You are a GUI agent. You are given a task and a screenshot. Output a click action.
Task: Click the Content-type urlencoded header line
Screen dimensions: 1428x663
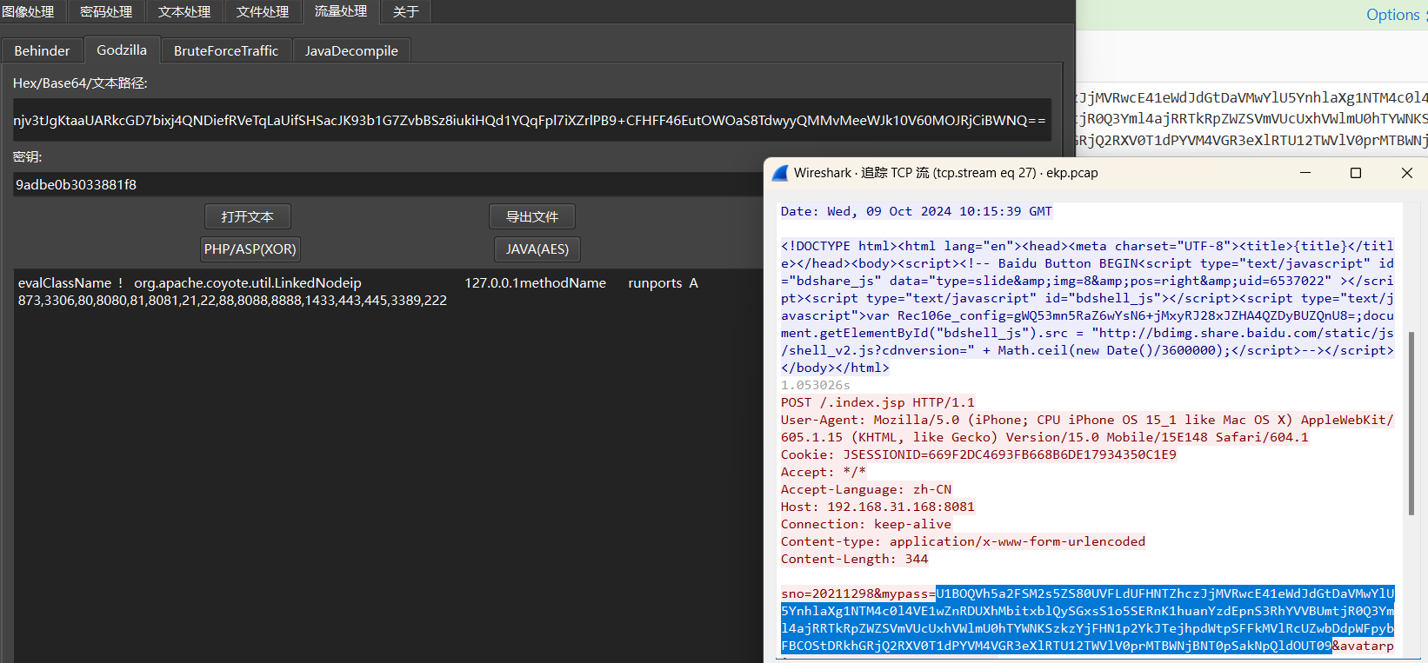tap(963, 541)
